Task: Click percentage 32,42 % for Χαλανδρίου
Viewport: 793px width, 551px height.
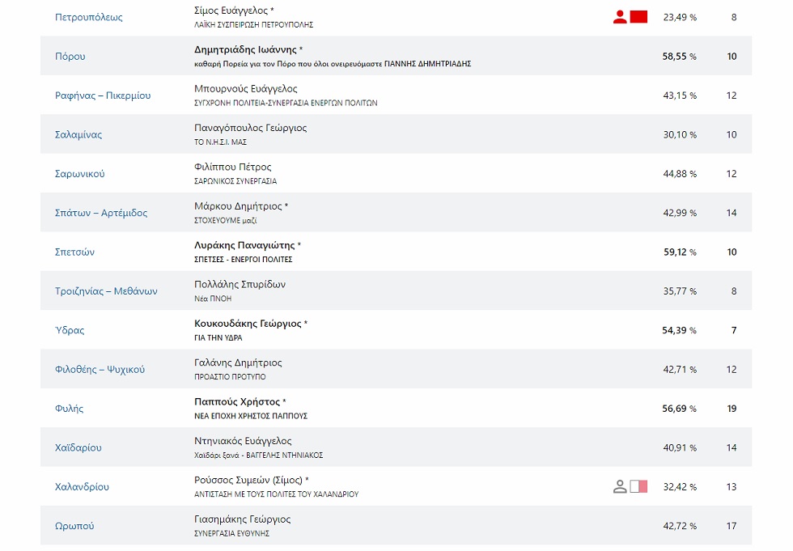Action: [680, 487]
